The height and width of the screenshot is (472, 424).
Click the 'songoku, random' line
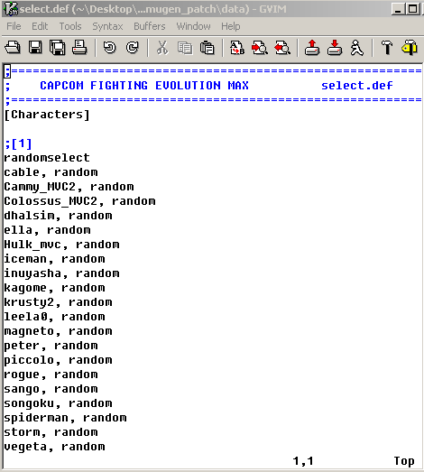pos(58,403)
